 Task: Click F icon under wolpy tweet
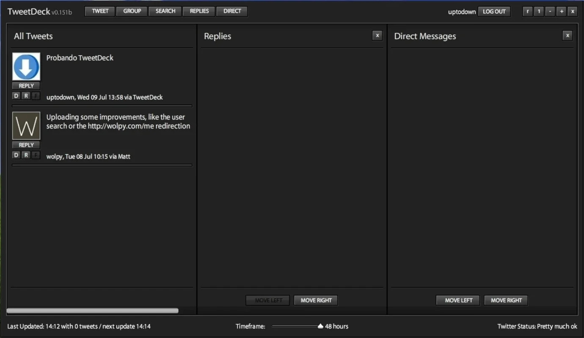[36, 155]
